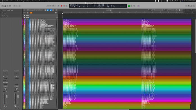Image resolution: width=196 pixels, height=110 pixels.
Task: Expand Region: Audio Defaults section
Action: click(1, 10)
